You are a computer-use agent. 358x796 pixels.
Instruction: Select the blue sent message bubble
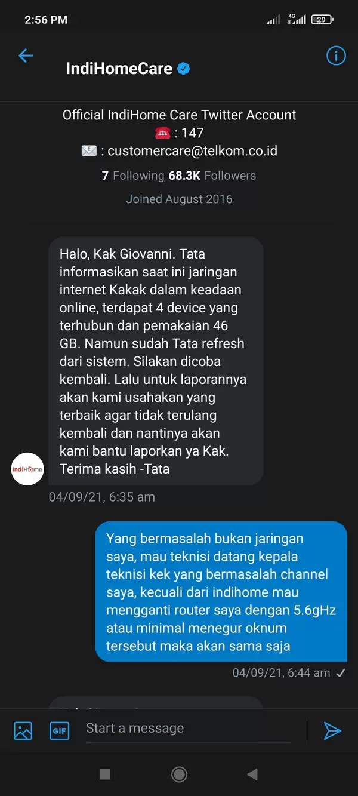pos(221,592)
